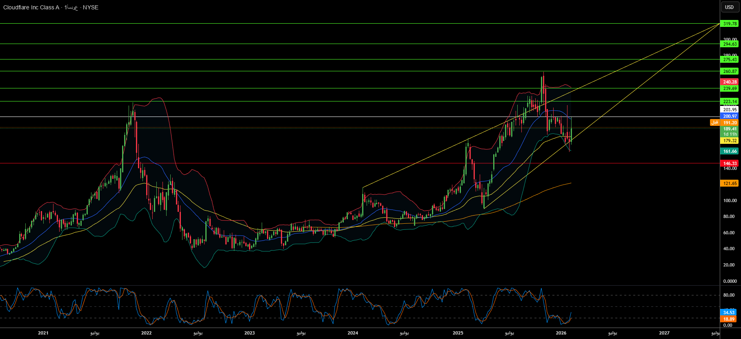
Task: Click the 2026 label on time axis
Action: pyautogui.click(x=561, y=333)
